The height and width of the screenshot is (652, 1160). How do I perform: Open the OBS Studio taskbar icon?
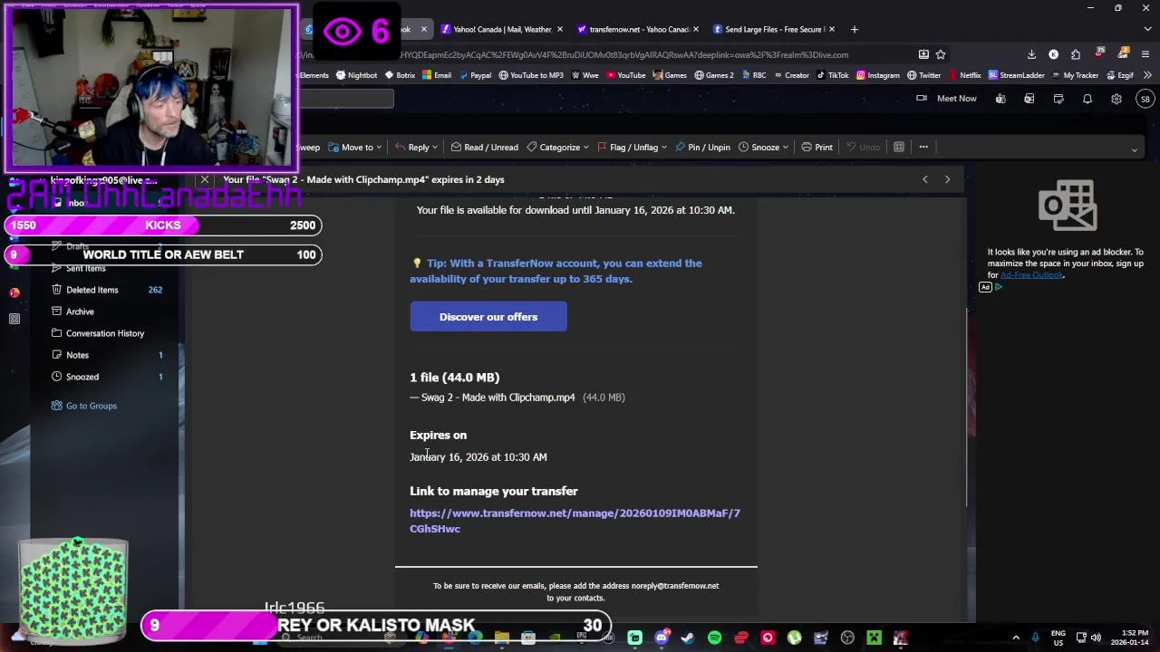[x=847, y=638]
